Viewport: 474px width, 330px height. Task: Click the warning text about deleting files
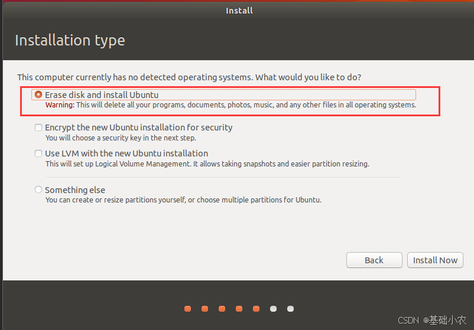pyautogui.click(x=230, y=105)
